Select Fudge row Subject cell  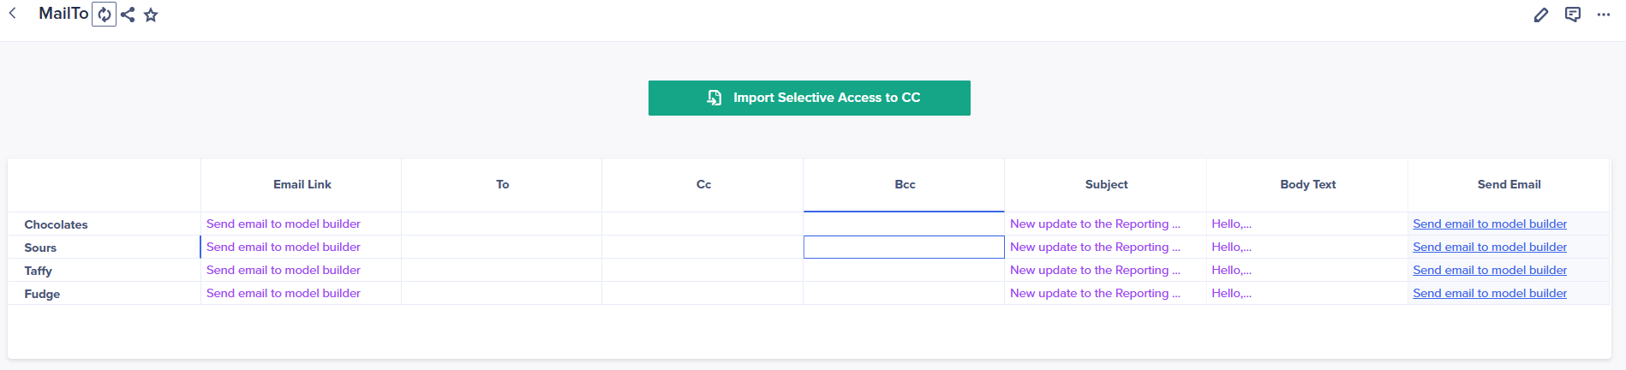[1105, 293]
